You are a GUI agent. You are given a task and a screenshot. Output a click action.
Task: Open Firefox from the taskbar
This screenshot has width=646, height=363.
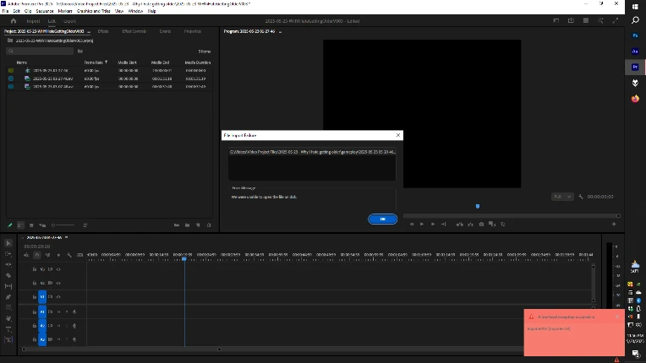(635, 99)
